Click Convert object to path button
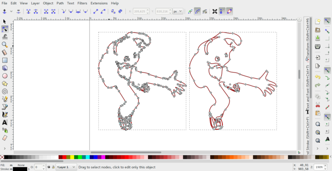The height and width of the screenshot is (171, 332). point(113,11)
